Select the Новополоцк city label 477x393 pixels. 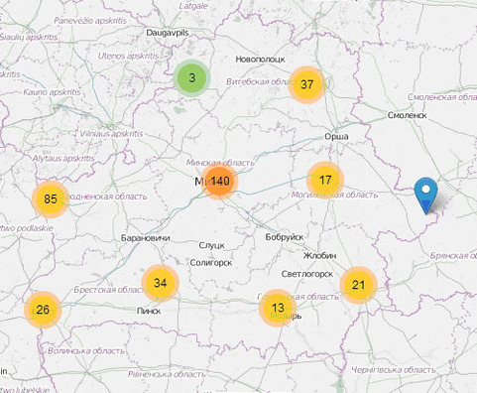pyautogui.click(x=260, y=60)
